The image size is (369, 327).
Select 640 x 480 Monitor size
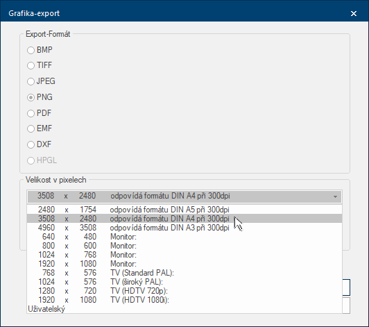(x=184, y=237)
